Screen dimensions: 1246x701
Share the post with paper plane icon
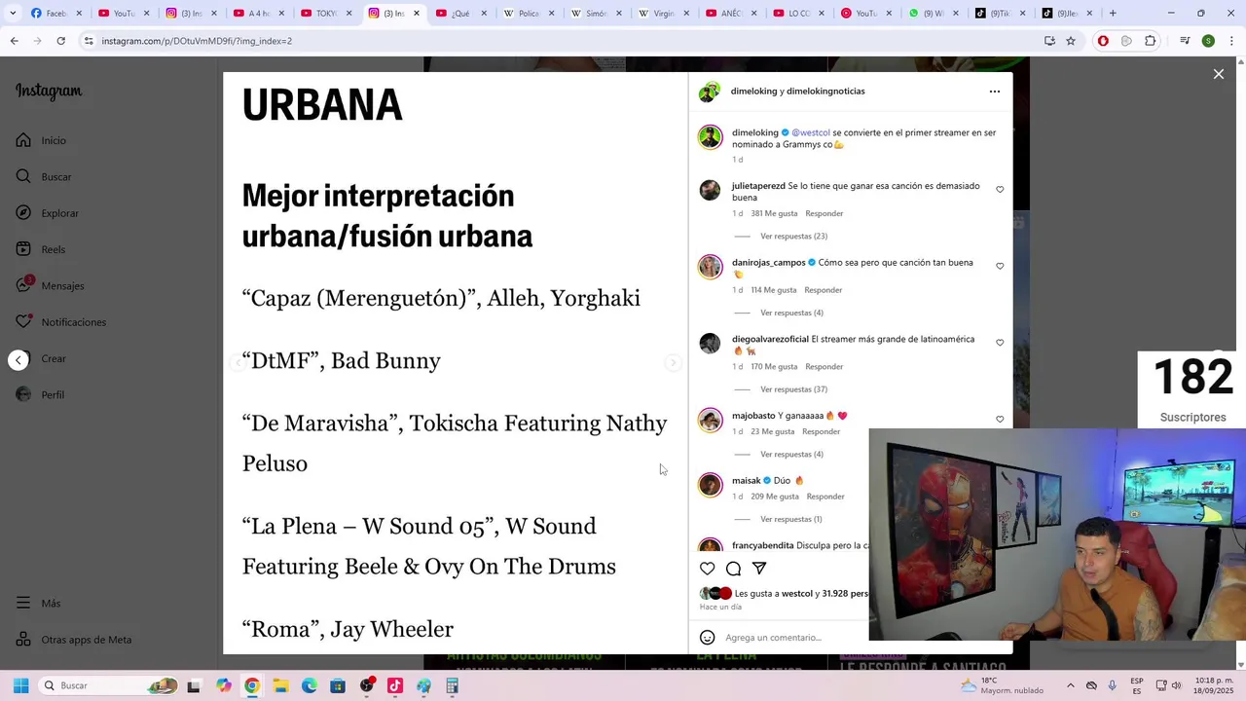(759, 569)
